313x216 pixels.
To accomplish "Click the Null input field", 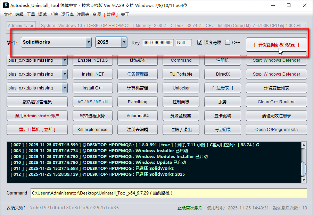I will 184,42.
